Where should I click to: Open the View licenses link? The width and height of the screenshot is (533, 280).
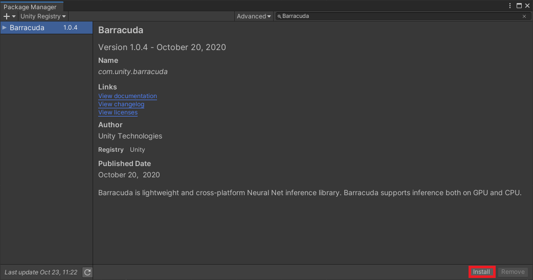118,112
